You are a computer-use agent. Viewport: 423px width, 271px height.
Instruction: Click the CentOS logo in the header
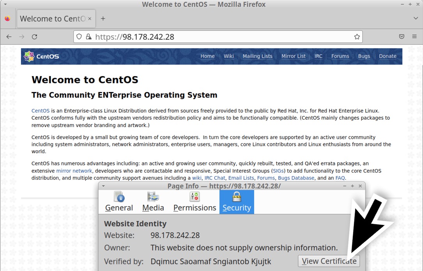41,57
